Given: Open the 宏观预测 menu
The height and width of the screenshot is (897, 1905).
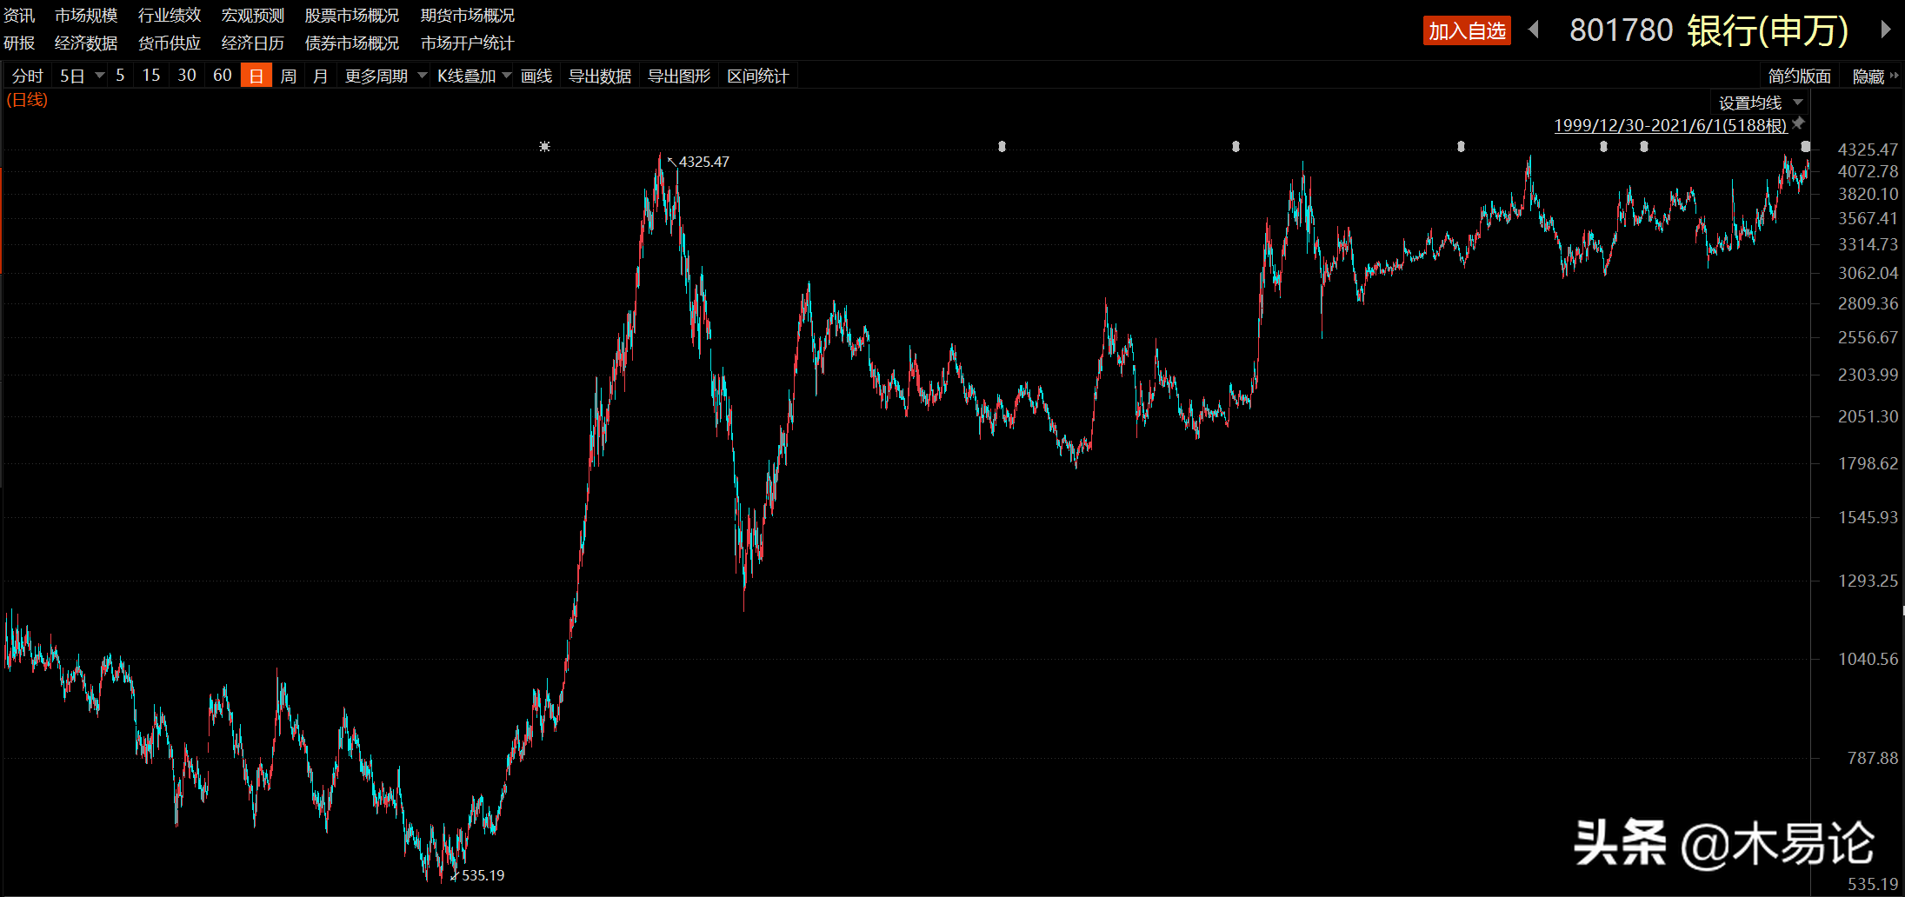Looking at the screenshot, I should [253, 16].
